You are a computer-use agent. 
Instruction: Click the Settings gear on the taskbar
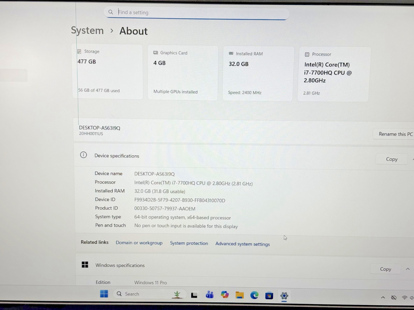pos(284,296)
